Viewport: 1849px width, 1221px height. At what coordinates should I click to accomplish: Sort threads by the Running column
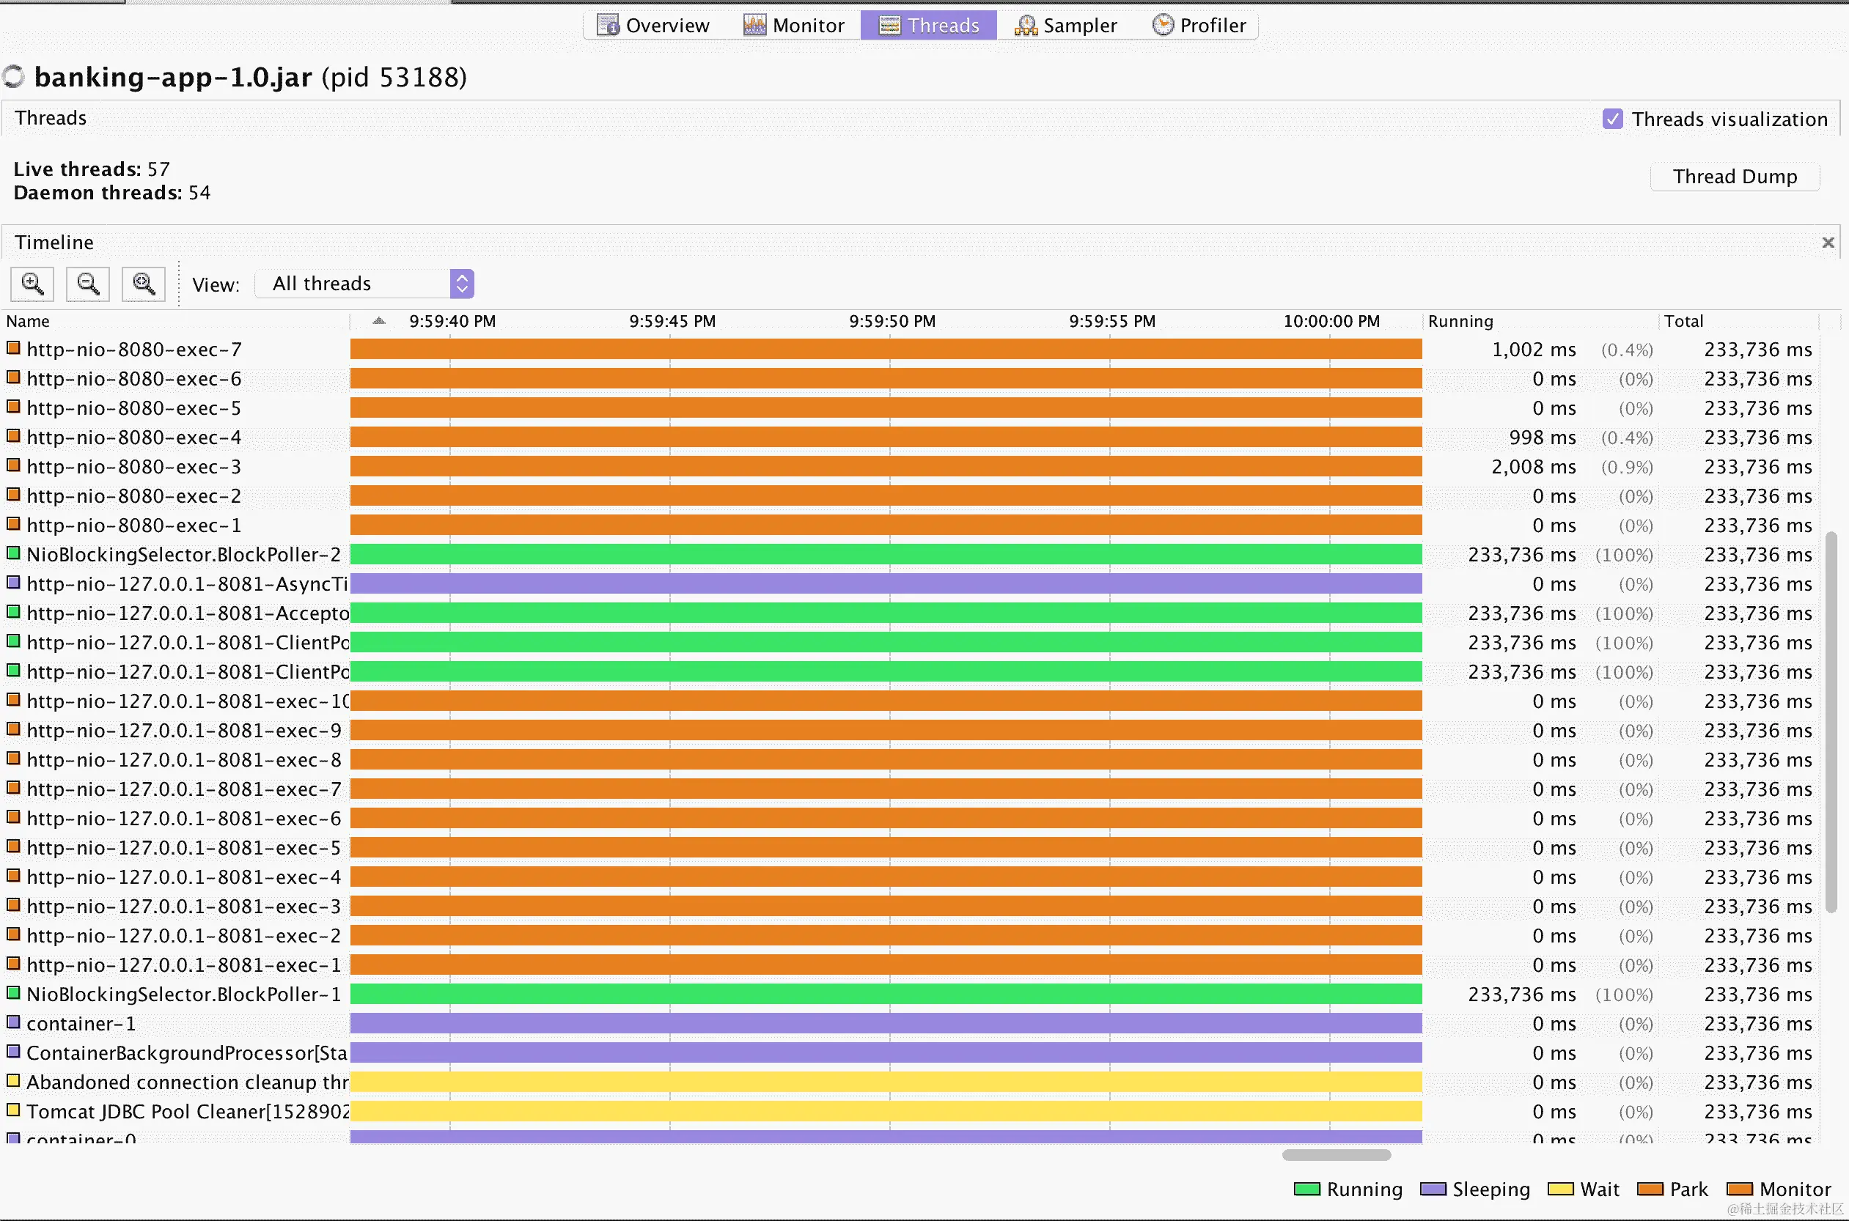(x=1460, y=321)
